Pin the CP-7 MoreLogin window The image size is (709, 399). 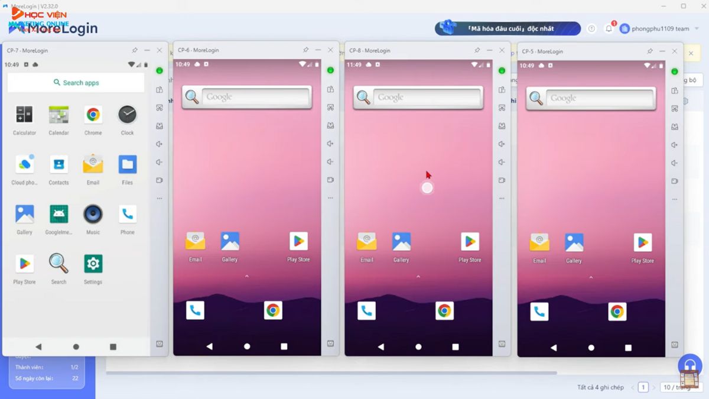(x=135, y=50)
